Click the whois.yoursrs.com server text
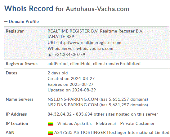 pos(95,48)
